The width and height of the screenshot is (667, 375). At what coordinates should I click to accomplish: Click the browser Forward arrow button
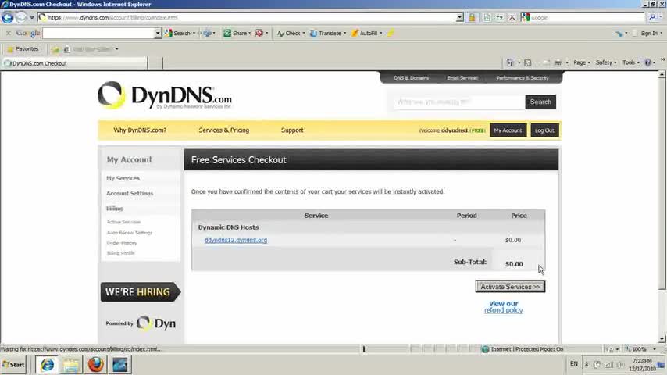21,17
